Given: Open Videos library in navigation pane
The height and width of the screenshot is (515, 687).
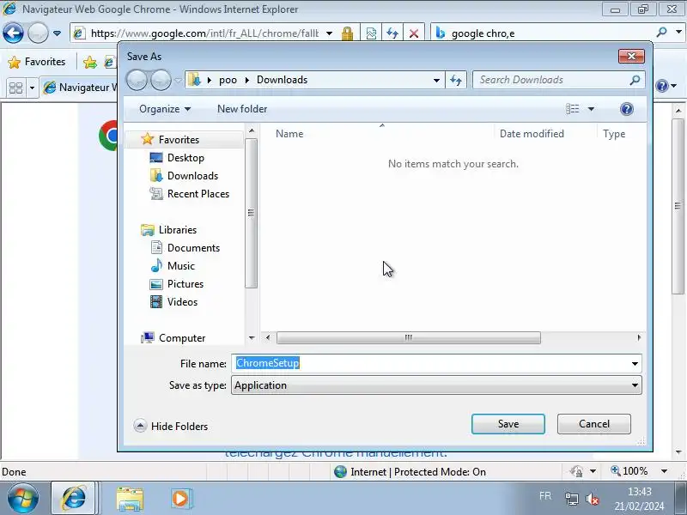Looking at the screenshot, I should (x=182, y=302).
